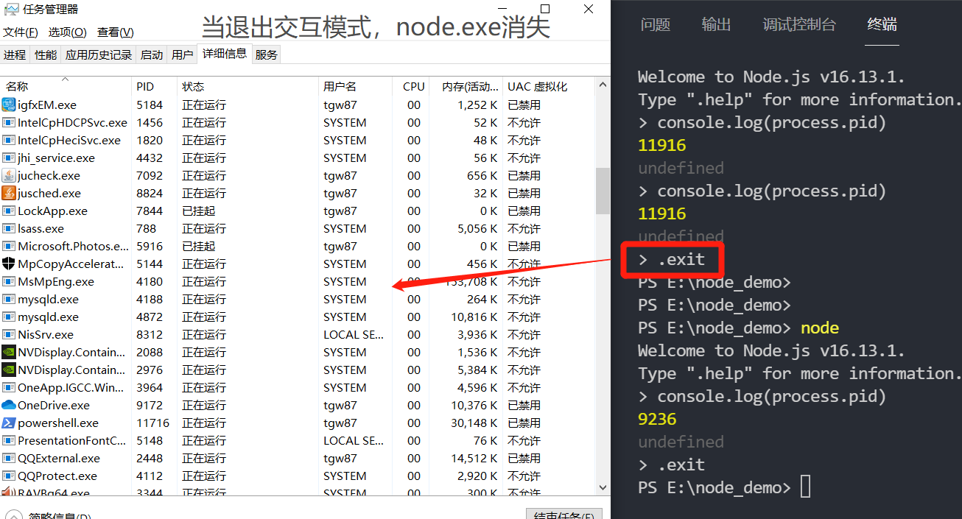Click the NisSrv.exe process icon

click(x=9, y=334)
